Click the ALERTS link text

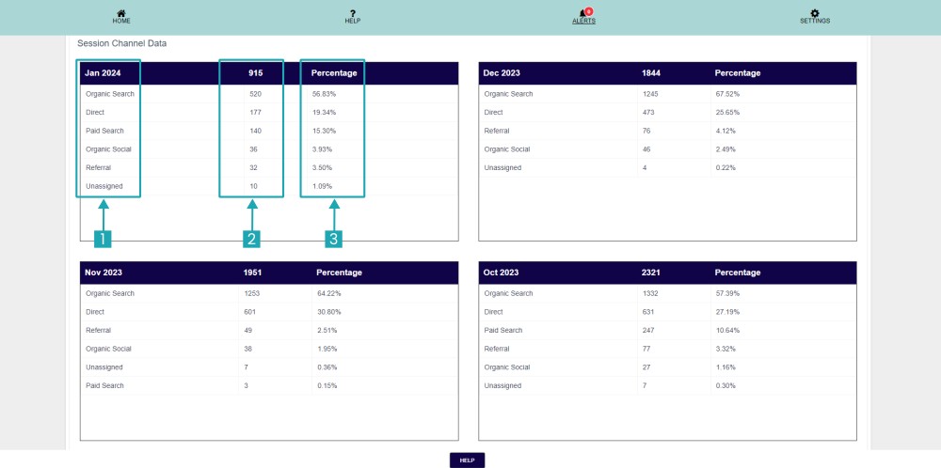(583, 21)
